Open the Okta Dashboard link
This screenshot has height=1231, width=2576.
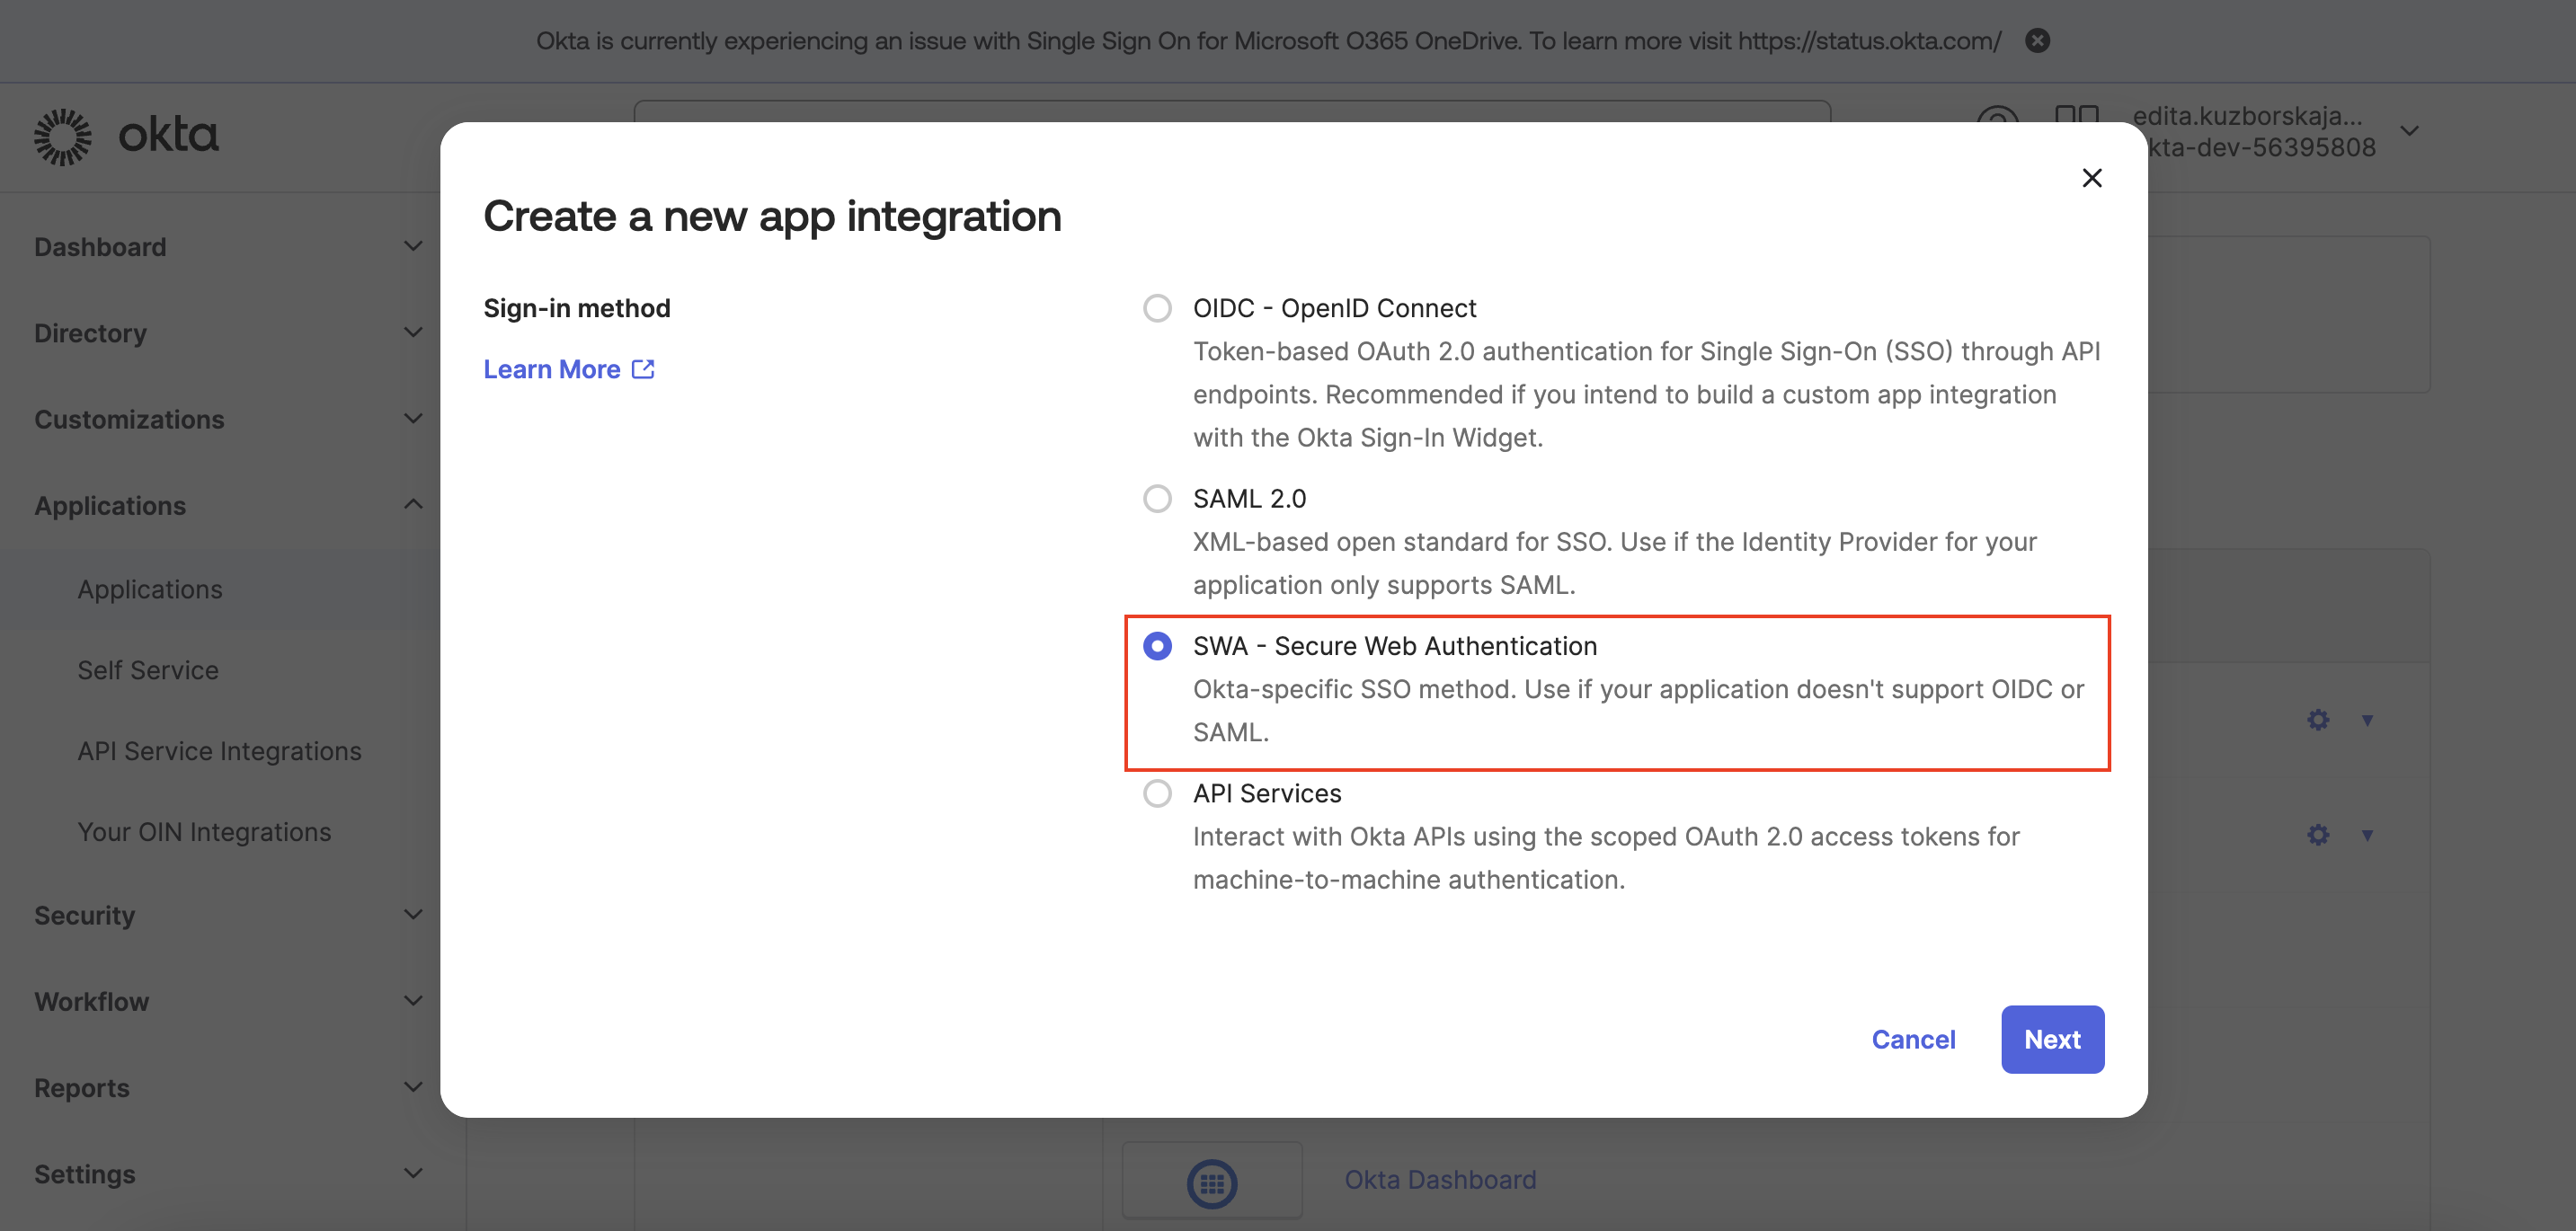point(1440,1180)
